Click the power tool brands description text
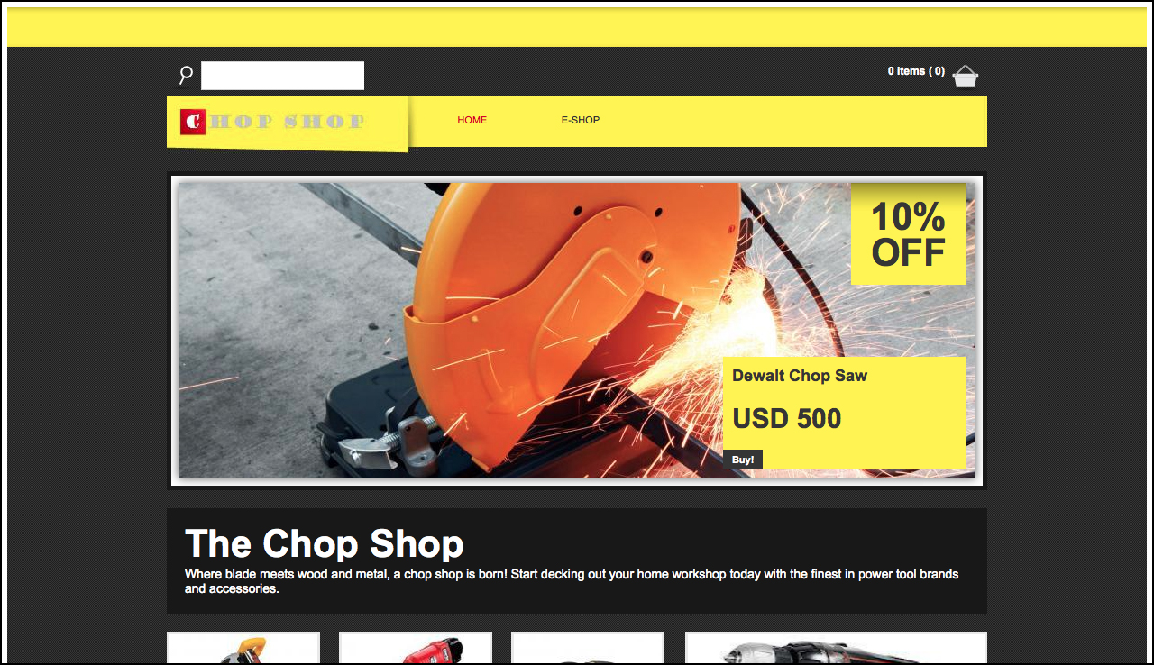 coord(572,581)
